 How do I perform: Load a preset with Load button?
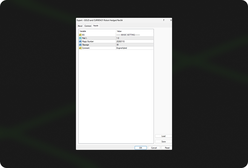pos(163,136)
